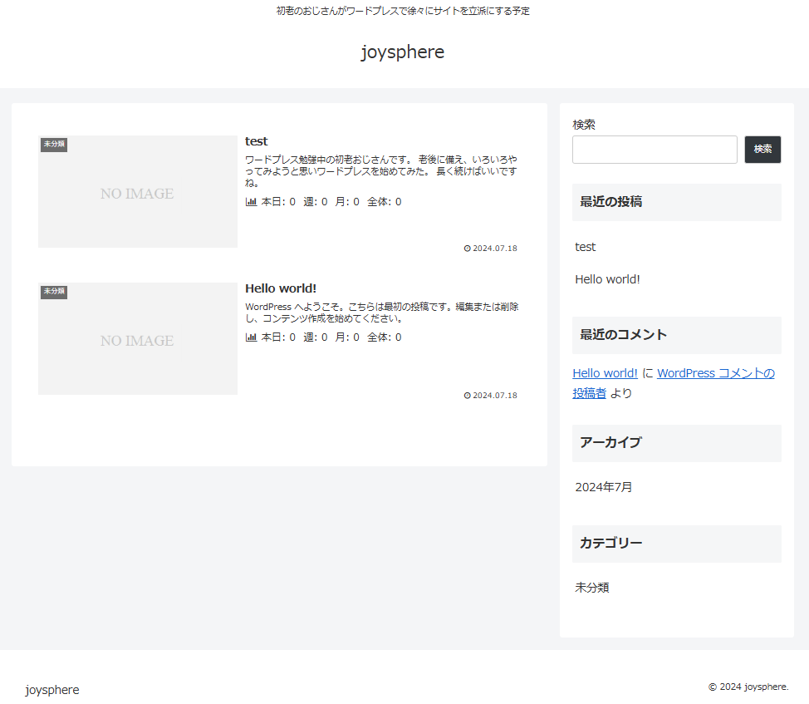Click the clock icon beside Hello world! post date
Image resolution: width=809 pixels, height=704 pixels.
click(x=467, y=396)
